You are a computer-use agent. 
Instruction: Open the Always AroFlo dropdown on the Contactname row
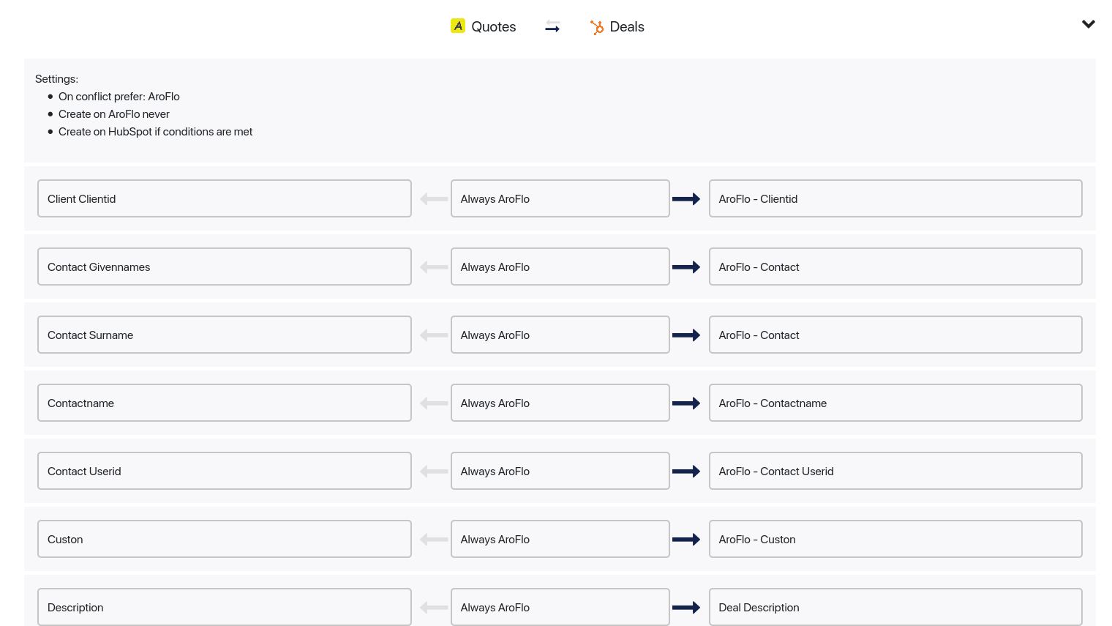(560, 403)
